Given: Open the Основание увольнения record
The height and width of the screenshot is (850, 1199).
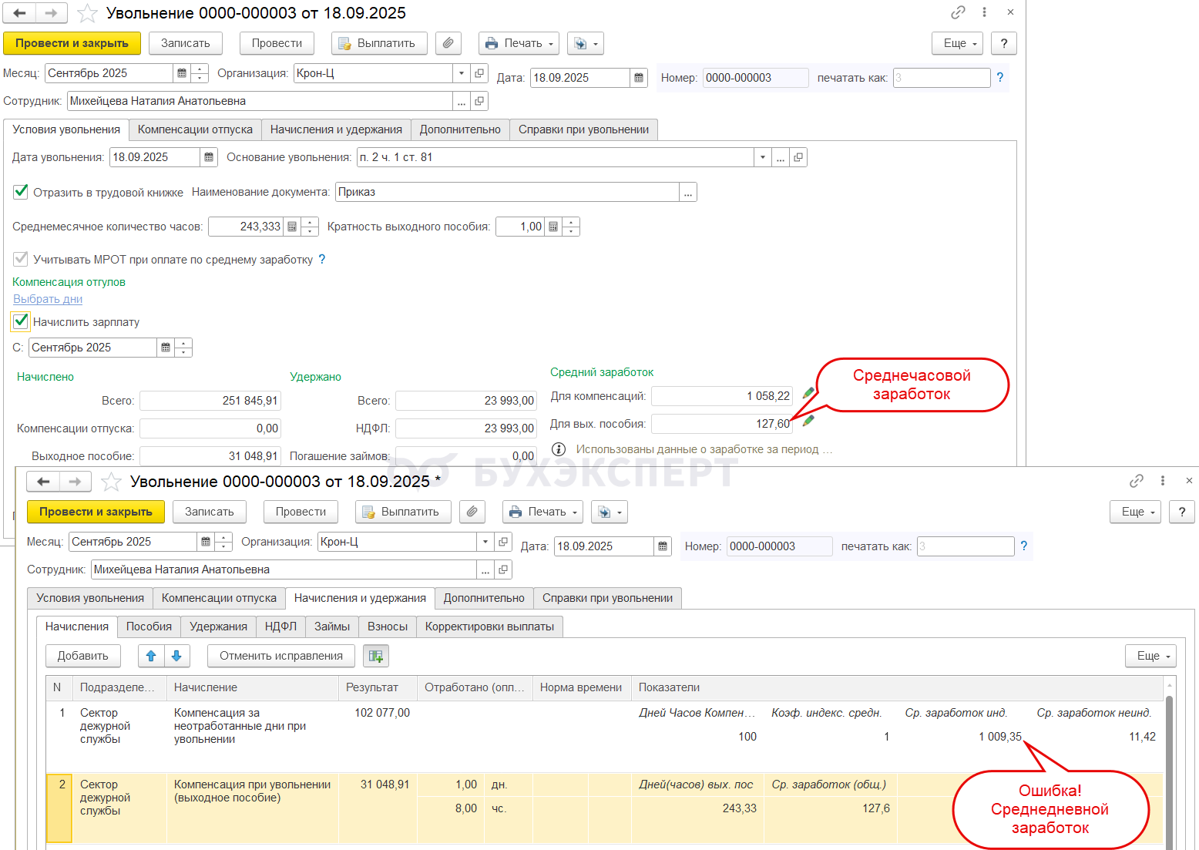Looking at the screenshot, I should [x=799, y=157].
